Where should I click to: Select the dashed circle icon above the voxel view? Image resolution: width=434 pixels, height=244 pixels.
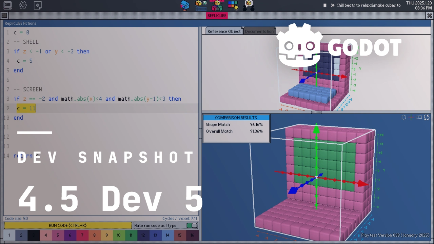[x=403, y=117]
